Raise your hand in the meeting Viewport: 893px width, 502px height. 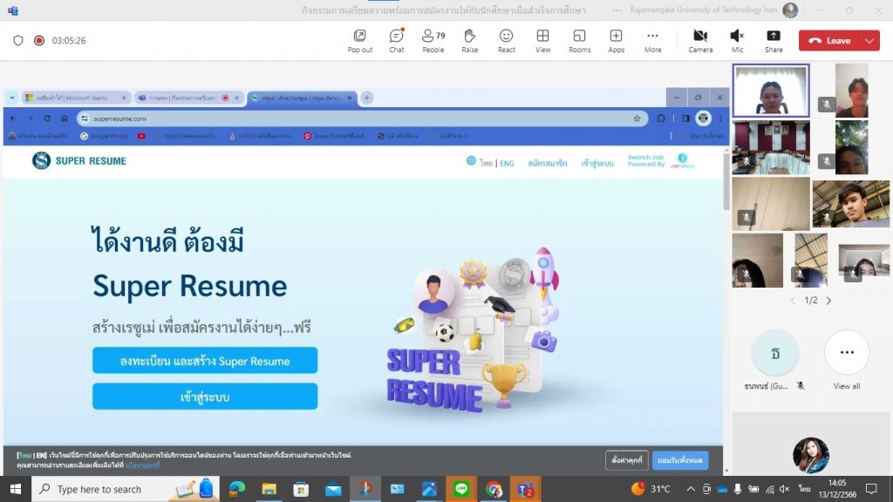[x=469, y=40]
